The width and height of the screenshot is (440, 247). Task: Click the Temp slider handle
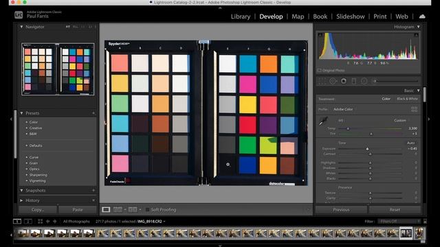coord(348,128)
